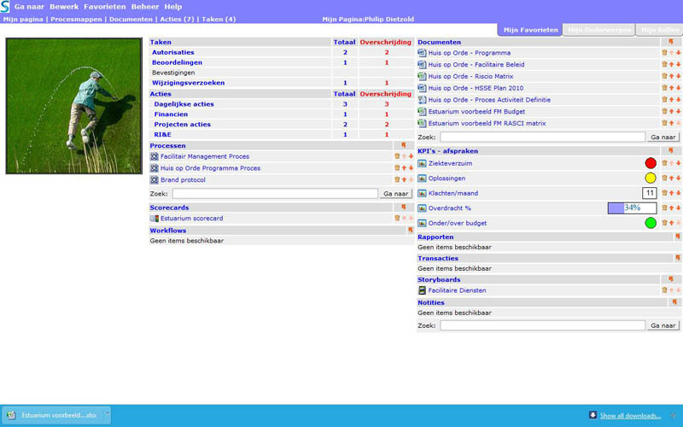683x427 pixels.
Task: Open the Favorieten menu
Action: (x=103, y=6)
